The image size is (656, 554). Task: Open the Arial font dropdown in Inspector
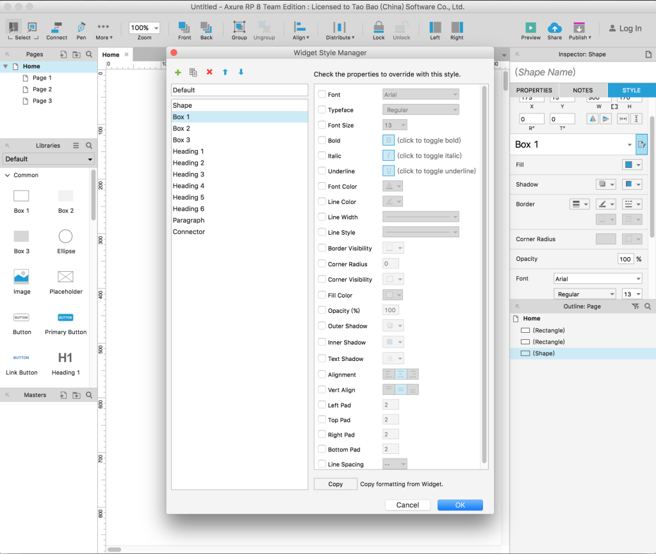(598, 279)
